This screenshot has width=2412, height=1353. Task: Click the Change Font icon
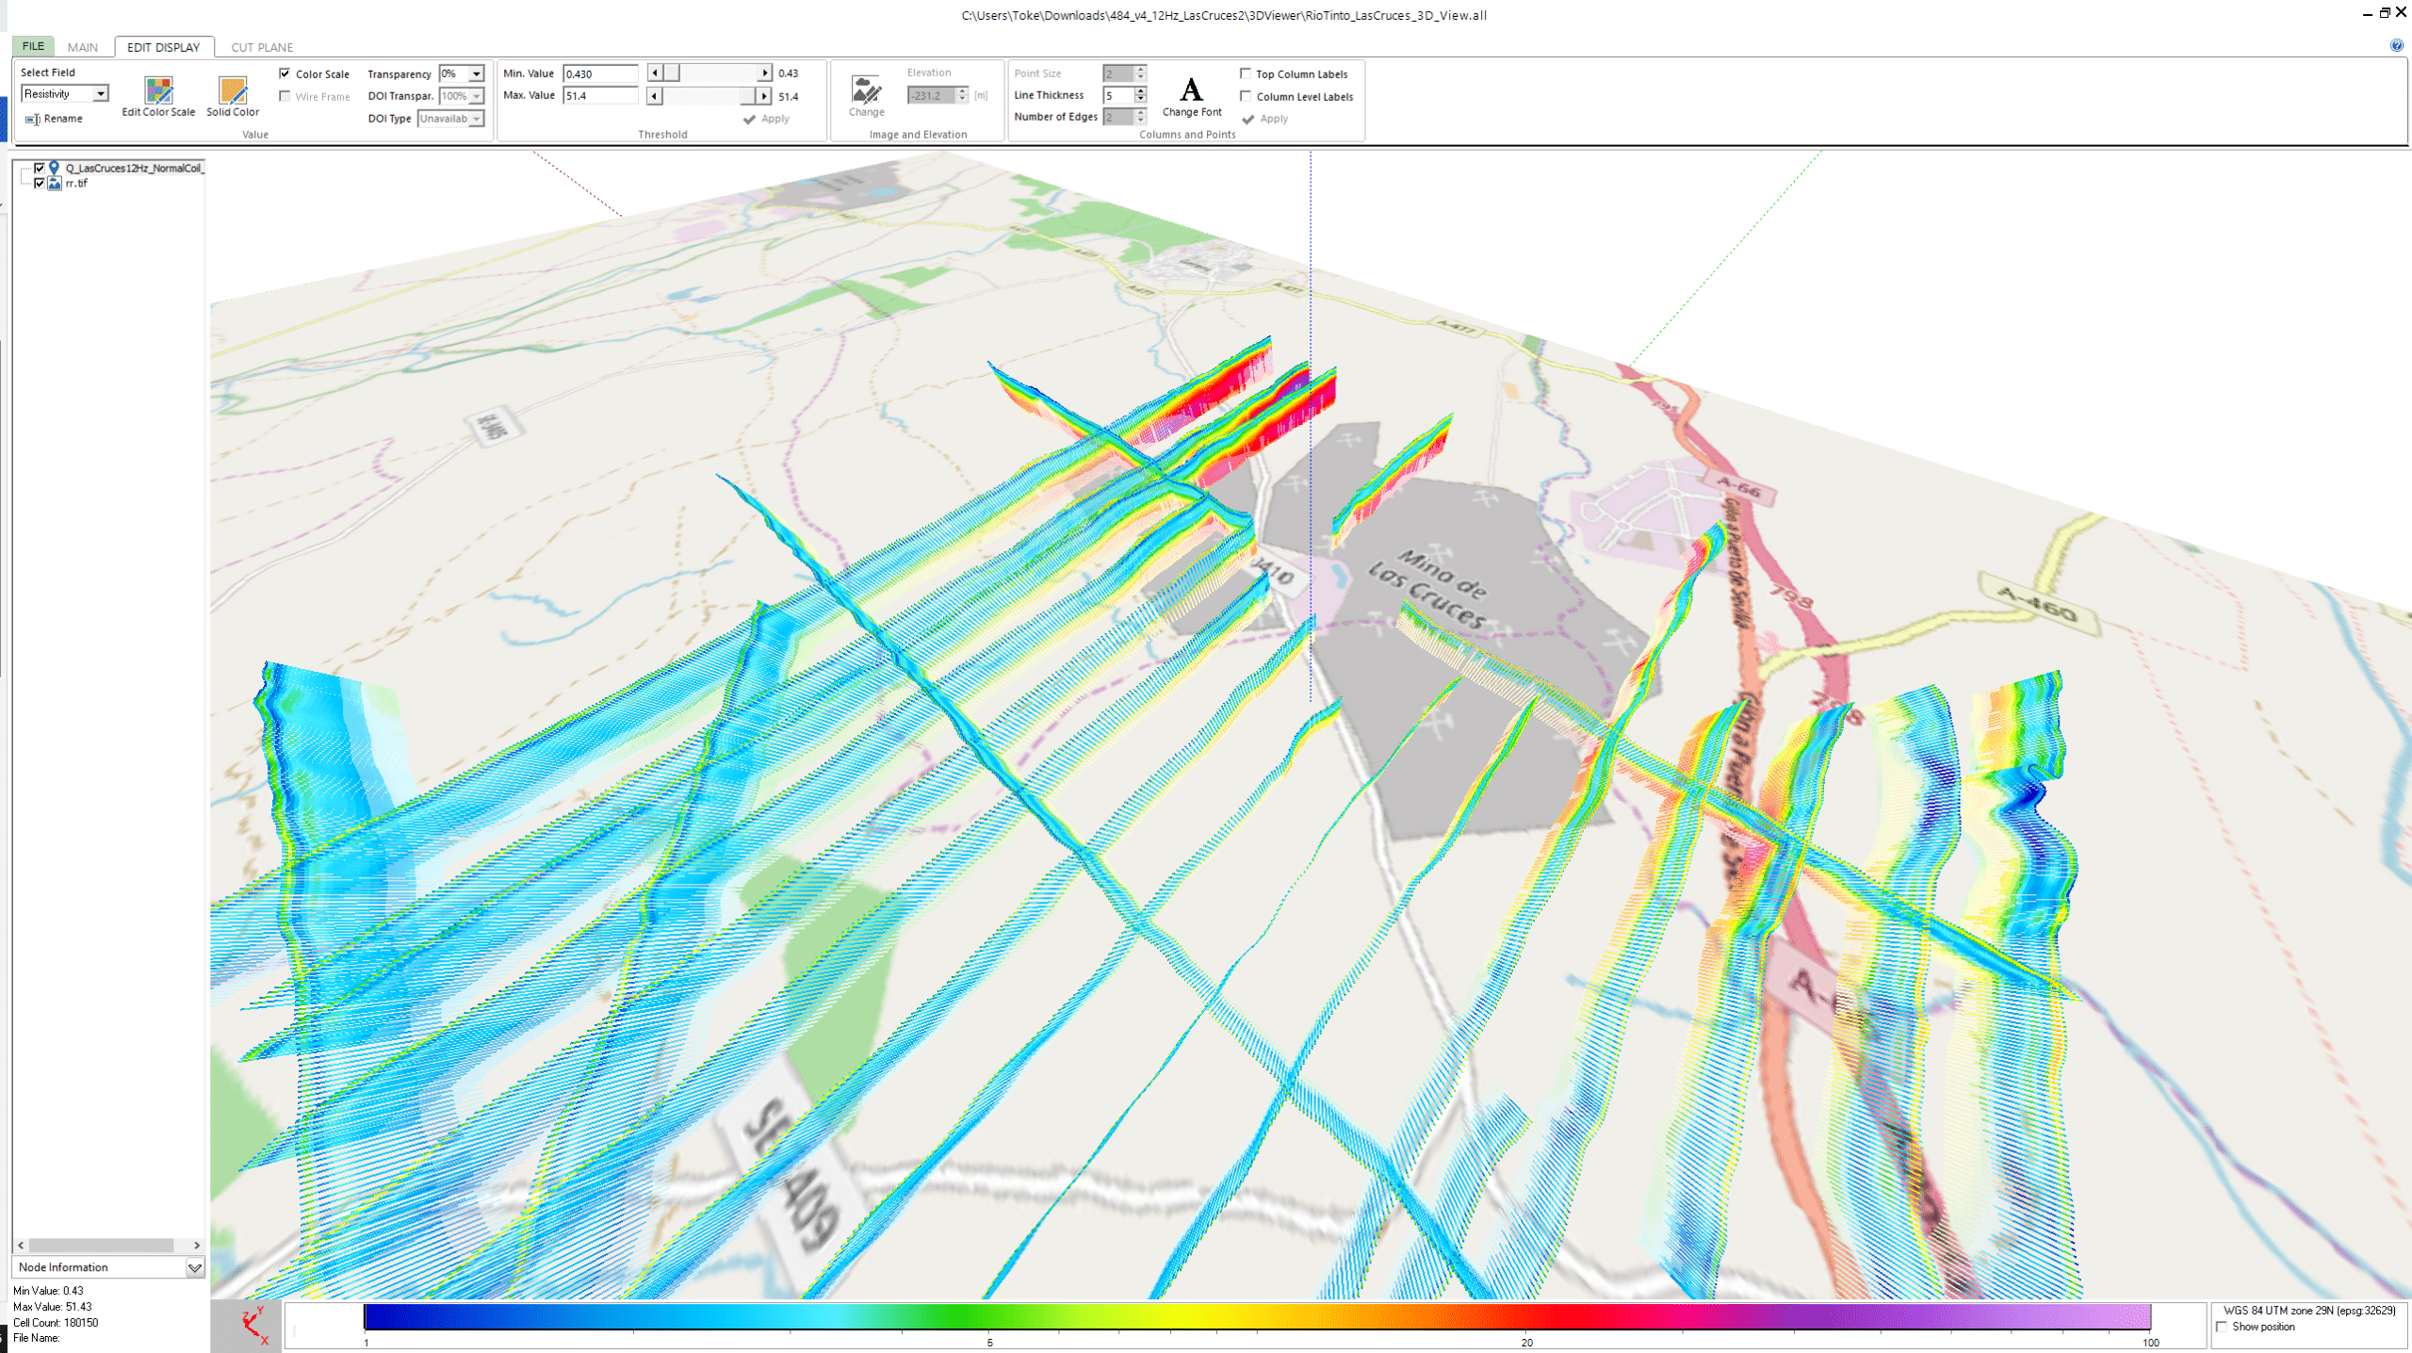(x=1191, y=88)
